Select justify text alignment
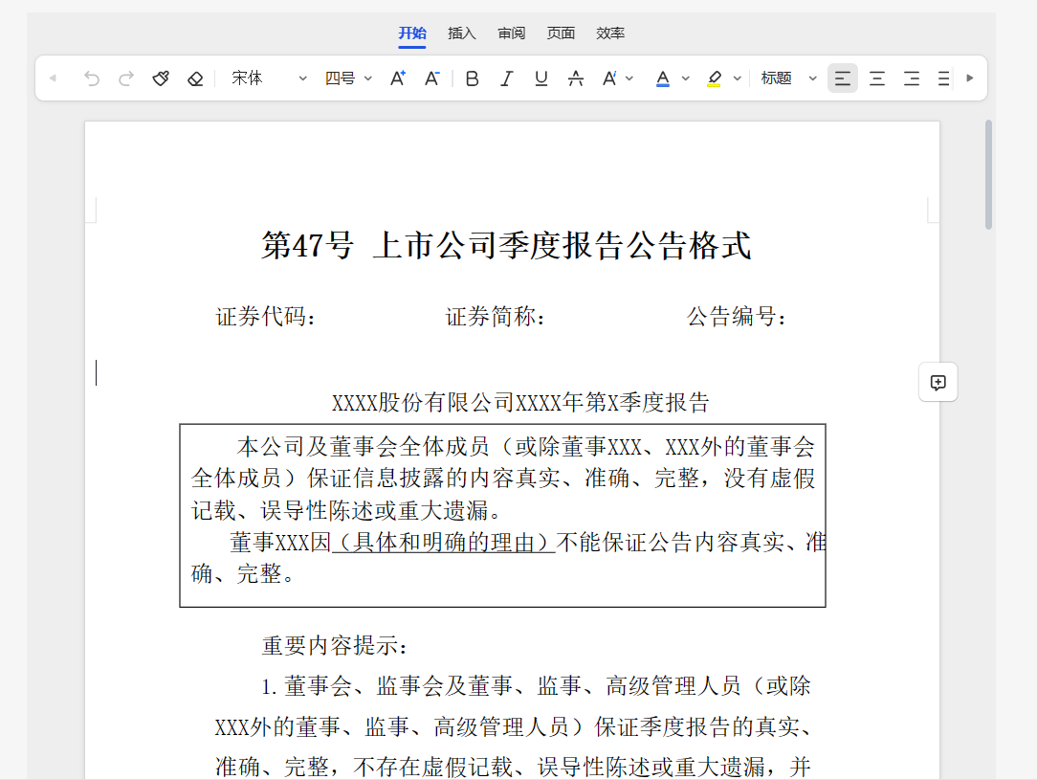Image resolution: width=1037 pixels, height=780 pixels. point(944,78)
